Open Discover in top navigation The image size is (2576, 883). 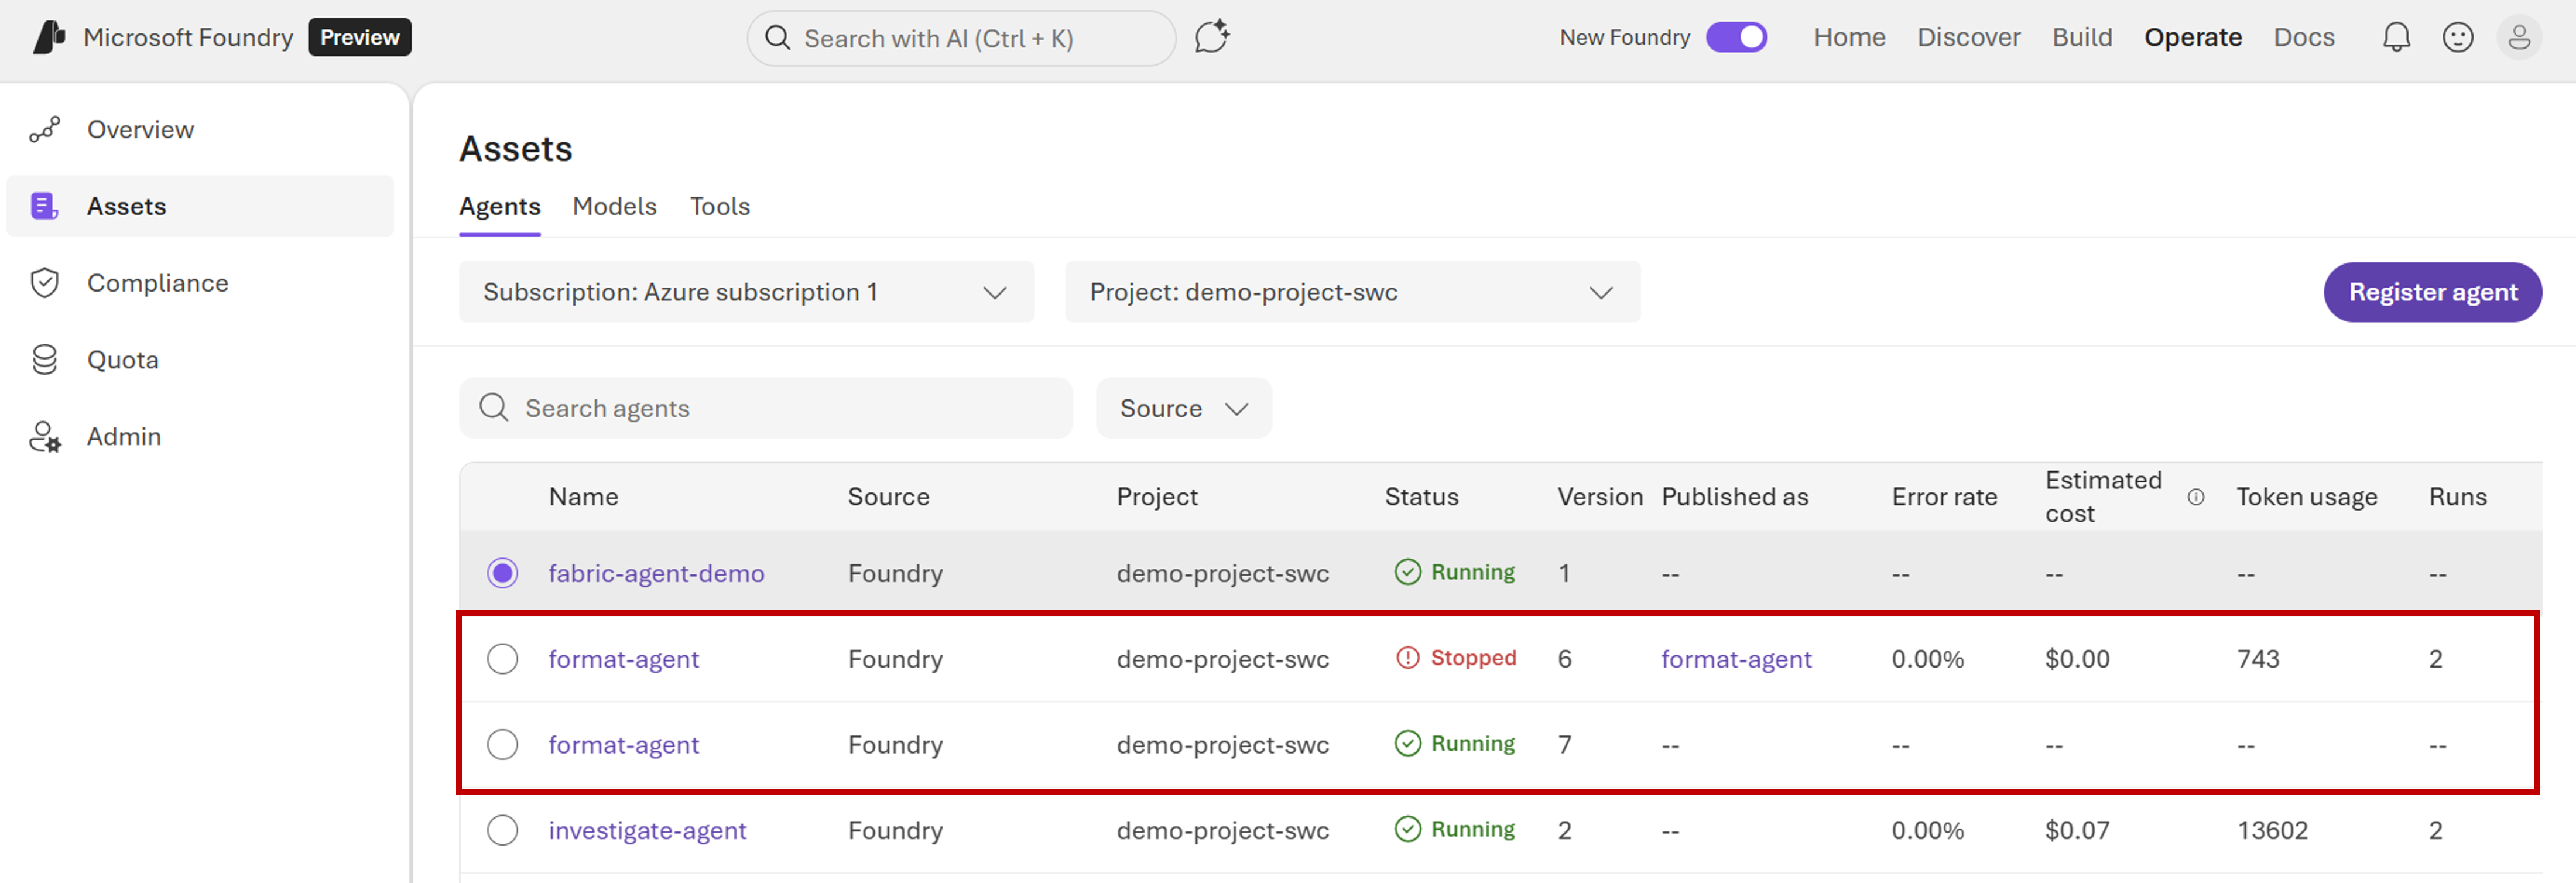pos(1968,37)
